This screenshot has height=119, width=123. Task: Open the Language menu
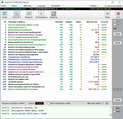[x=41, y=6]
